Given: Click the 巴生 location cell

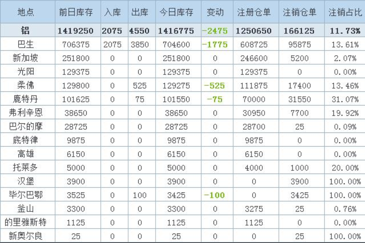Looking at the screenshot, I should pyautogui.click(x=26, y=45).
